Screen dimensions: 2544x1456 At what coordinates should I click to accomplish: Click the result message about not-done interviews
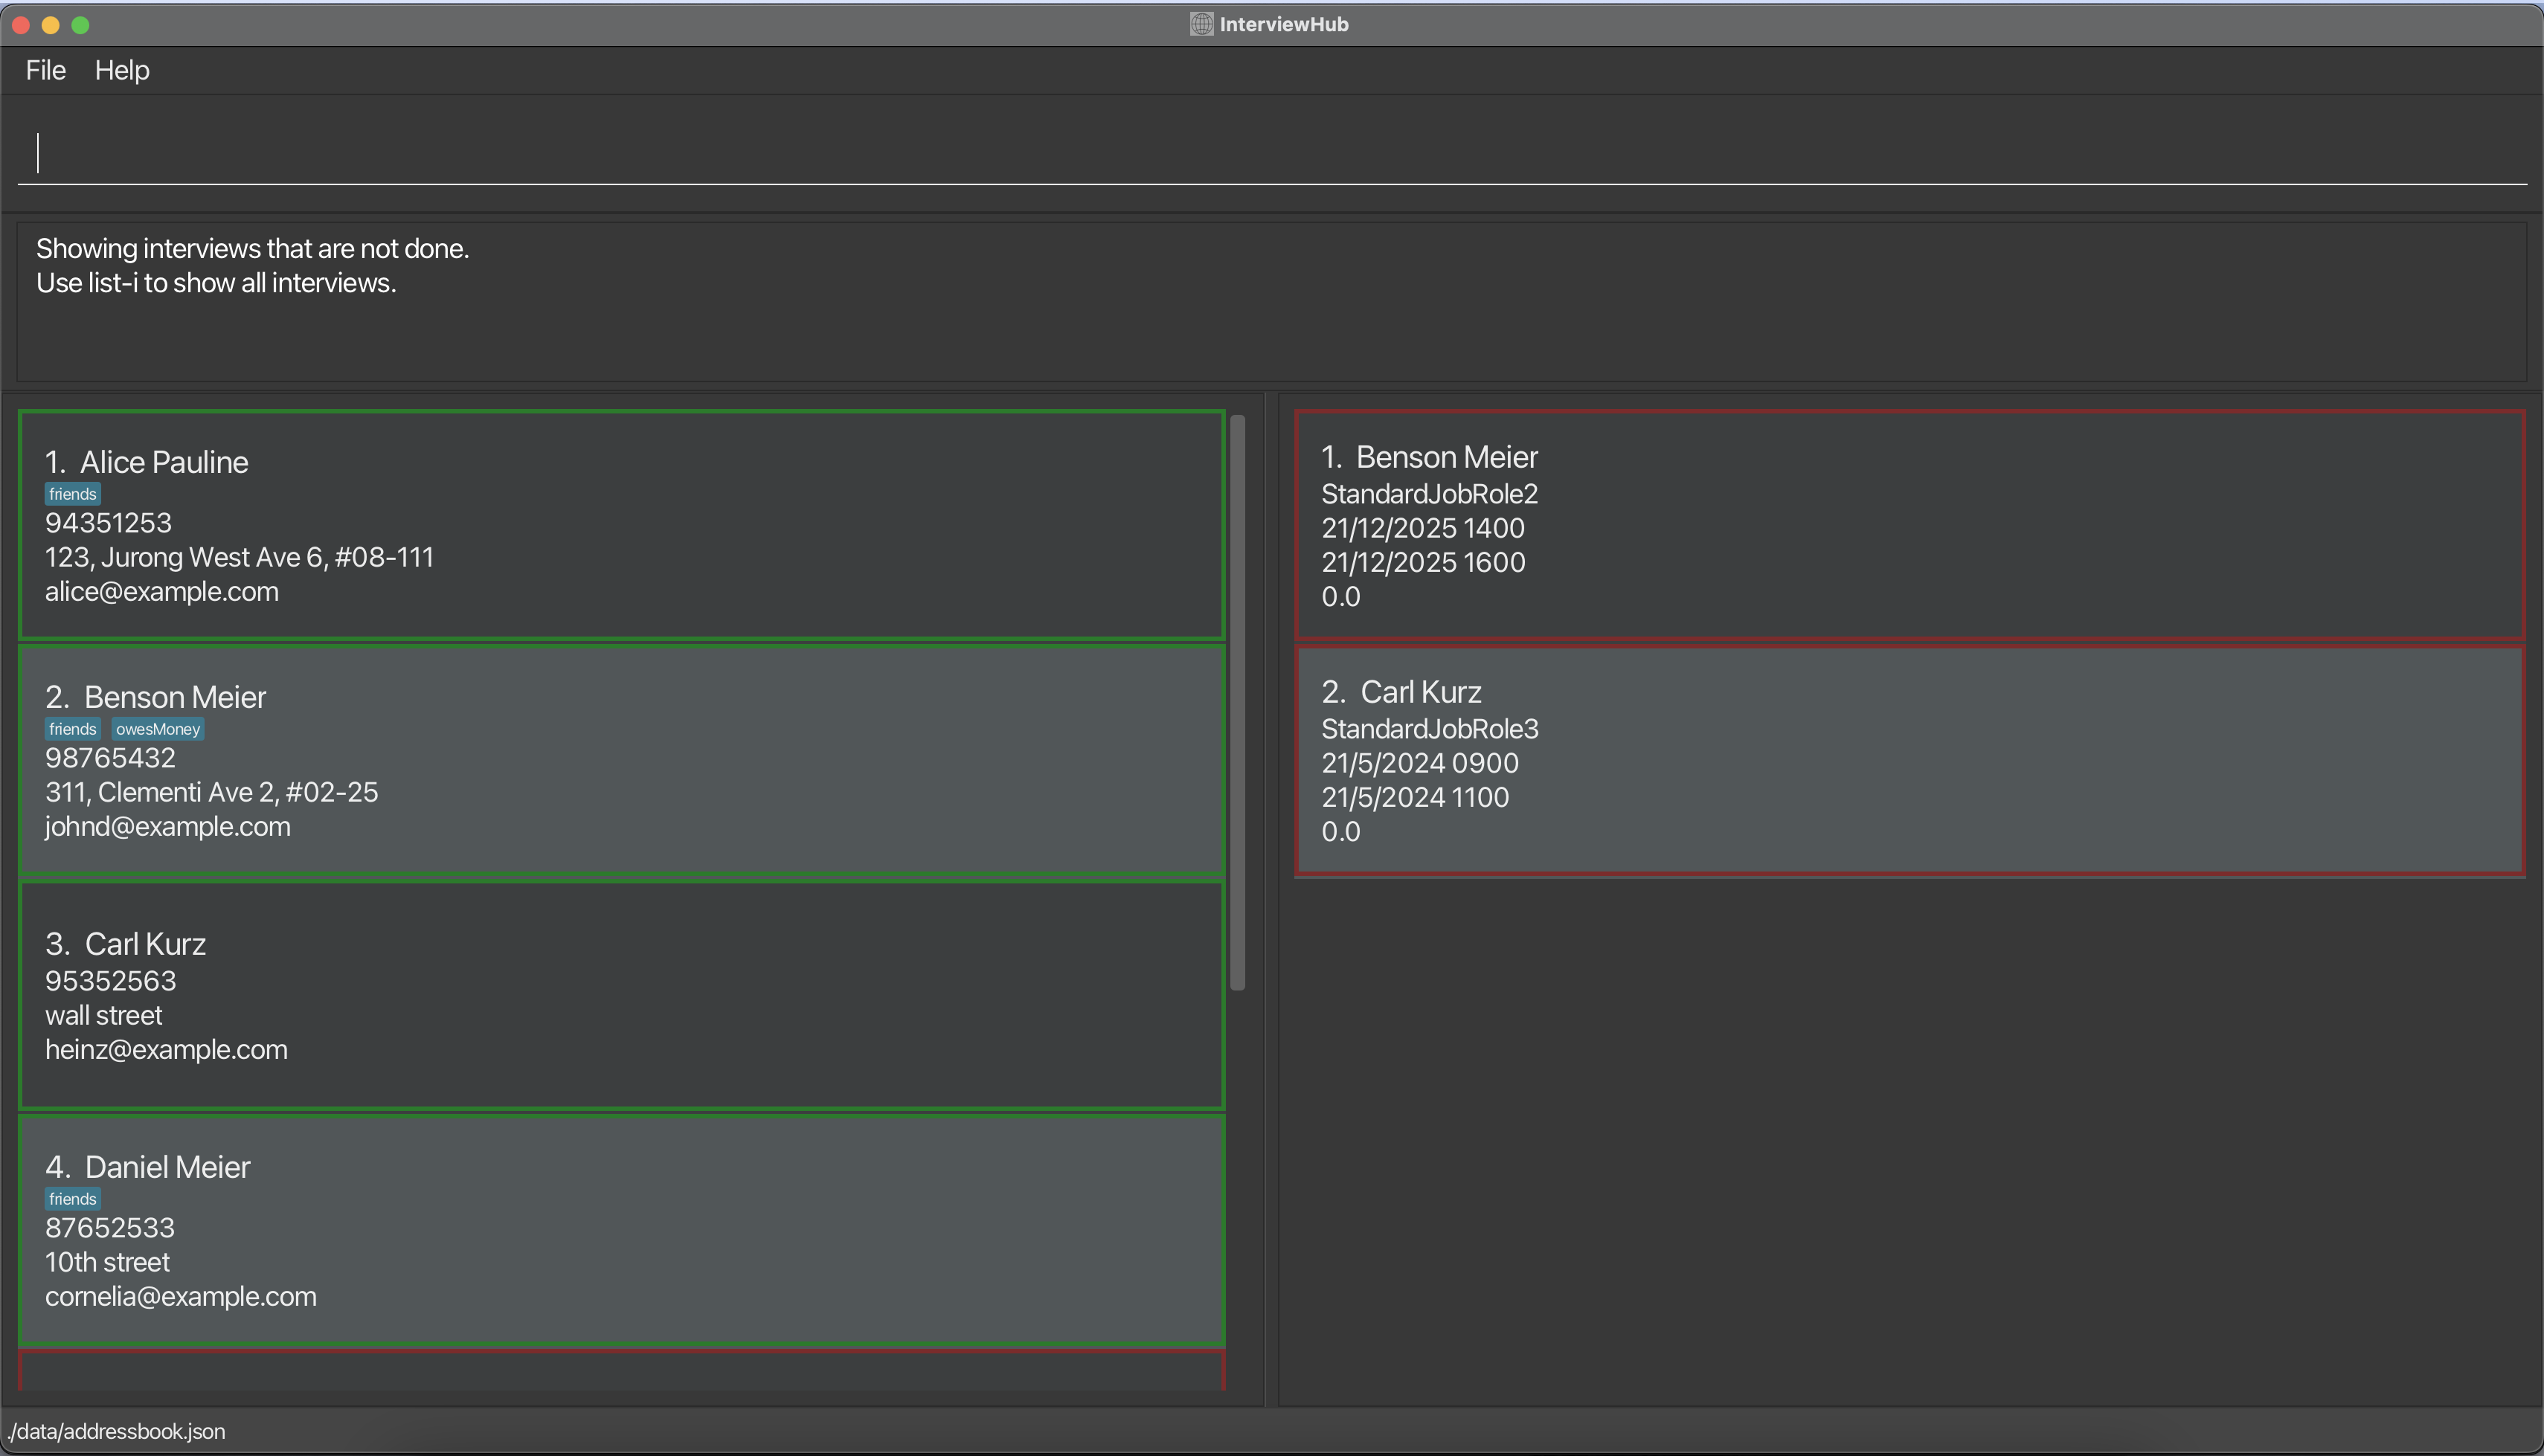(x=253, y=248)
